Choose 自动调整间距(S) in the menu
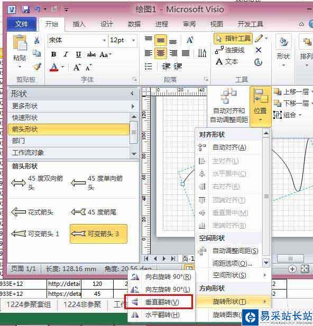This screenshot has height=326, width=313. tap(229, 251)
